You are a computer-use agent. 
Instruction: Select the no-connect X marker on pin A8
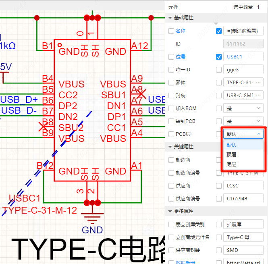tap(141, 94)
